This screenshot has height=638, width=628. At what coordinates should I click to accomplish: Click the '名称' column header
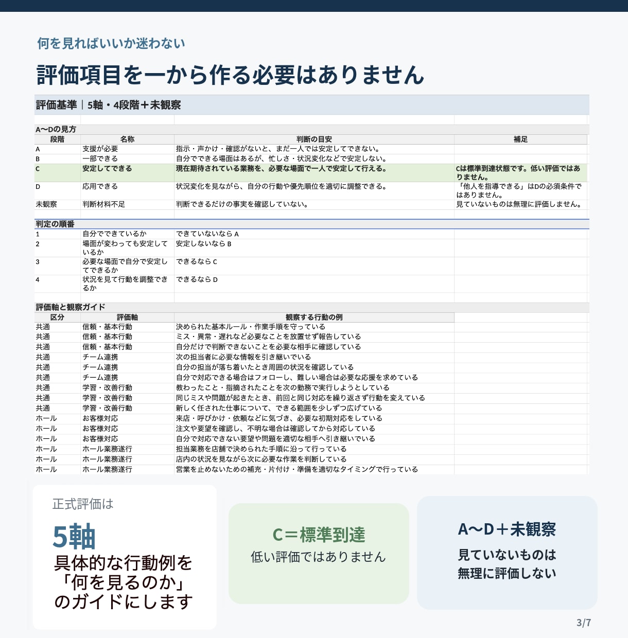[127, 139]
